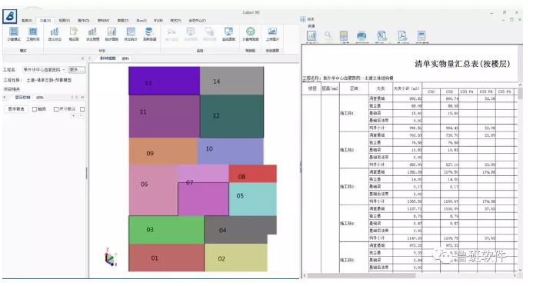Open the 操作(O) menu
Image resolution: width=533 pixels, height=286 pixels.
point(84,21)
